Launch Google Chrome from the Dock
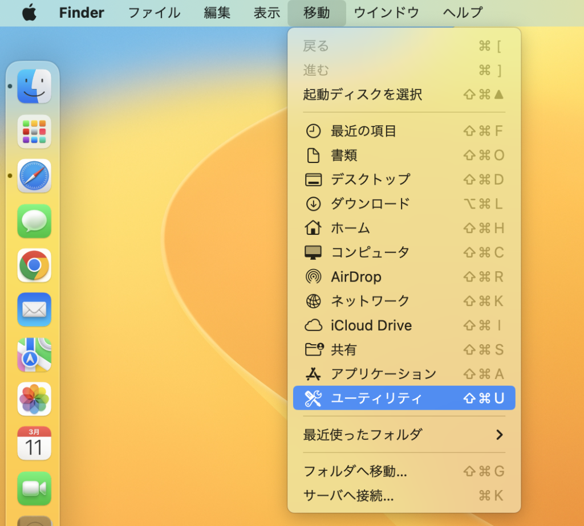The image size is (584, 526). (34, 266)
